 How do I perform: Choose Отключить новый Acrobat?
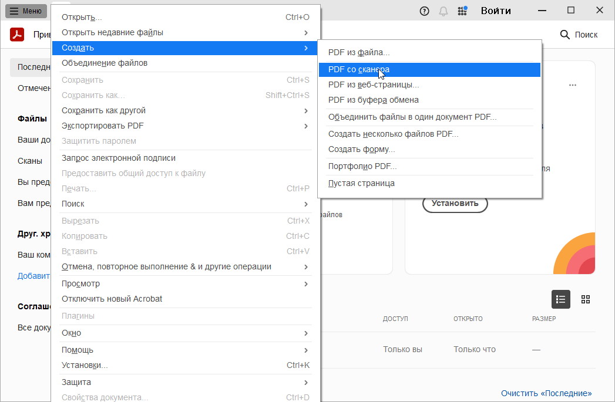click(186, 299)
